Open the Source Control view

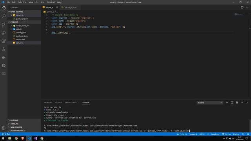click(x=4, y=24)
